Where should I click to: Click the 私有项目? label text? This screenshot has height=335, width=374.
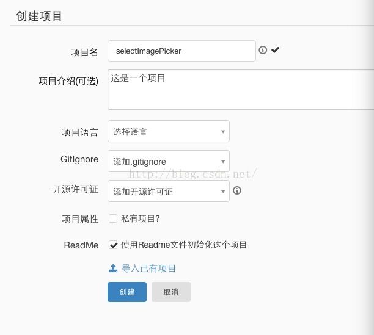[x=141, y=218]
